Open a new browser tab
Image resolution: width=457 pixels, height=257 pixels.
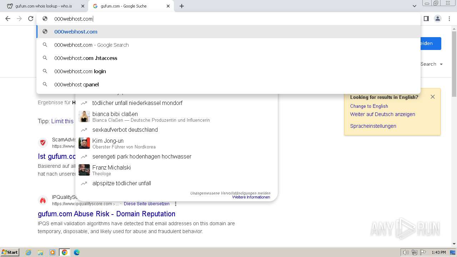(182, 6)
